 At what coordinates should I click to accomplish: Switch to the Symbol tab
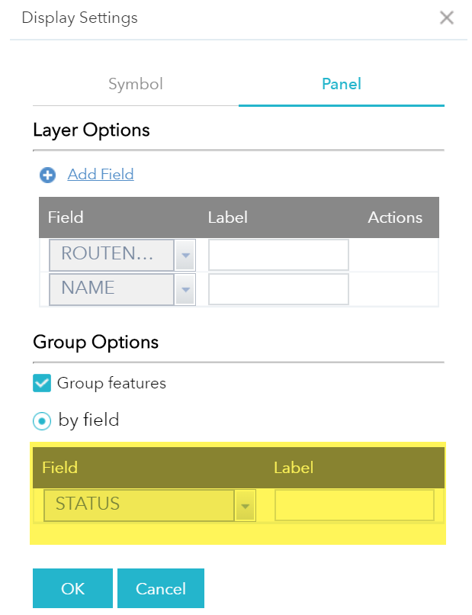[136, 84]
